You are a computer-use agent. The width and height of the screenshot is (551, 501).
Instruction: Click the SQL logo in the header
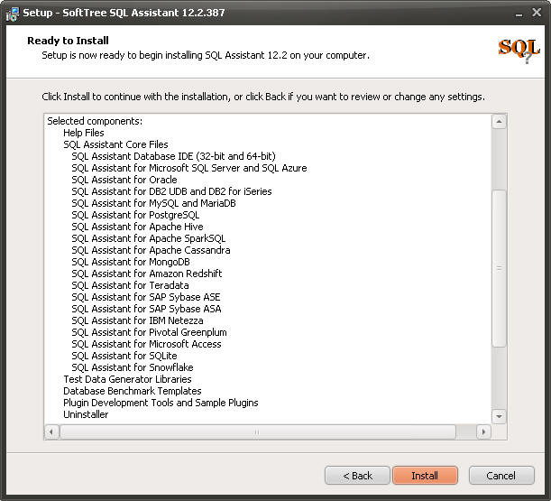click(x=519, y=51)
